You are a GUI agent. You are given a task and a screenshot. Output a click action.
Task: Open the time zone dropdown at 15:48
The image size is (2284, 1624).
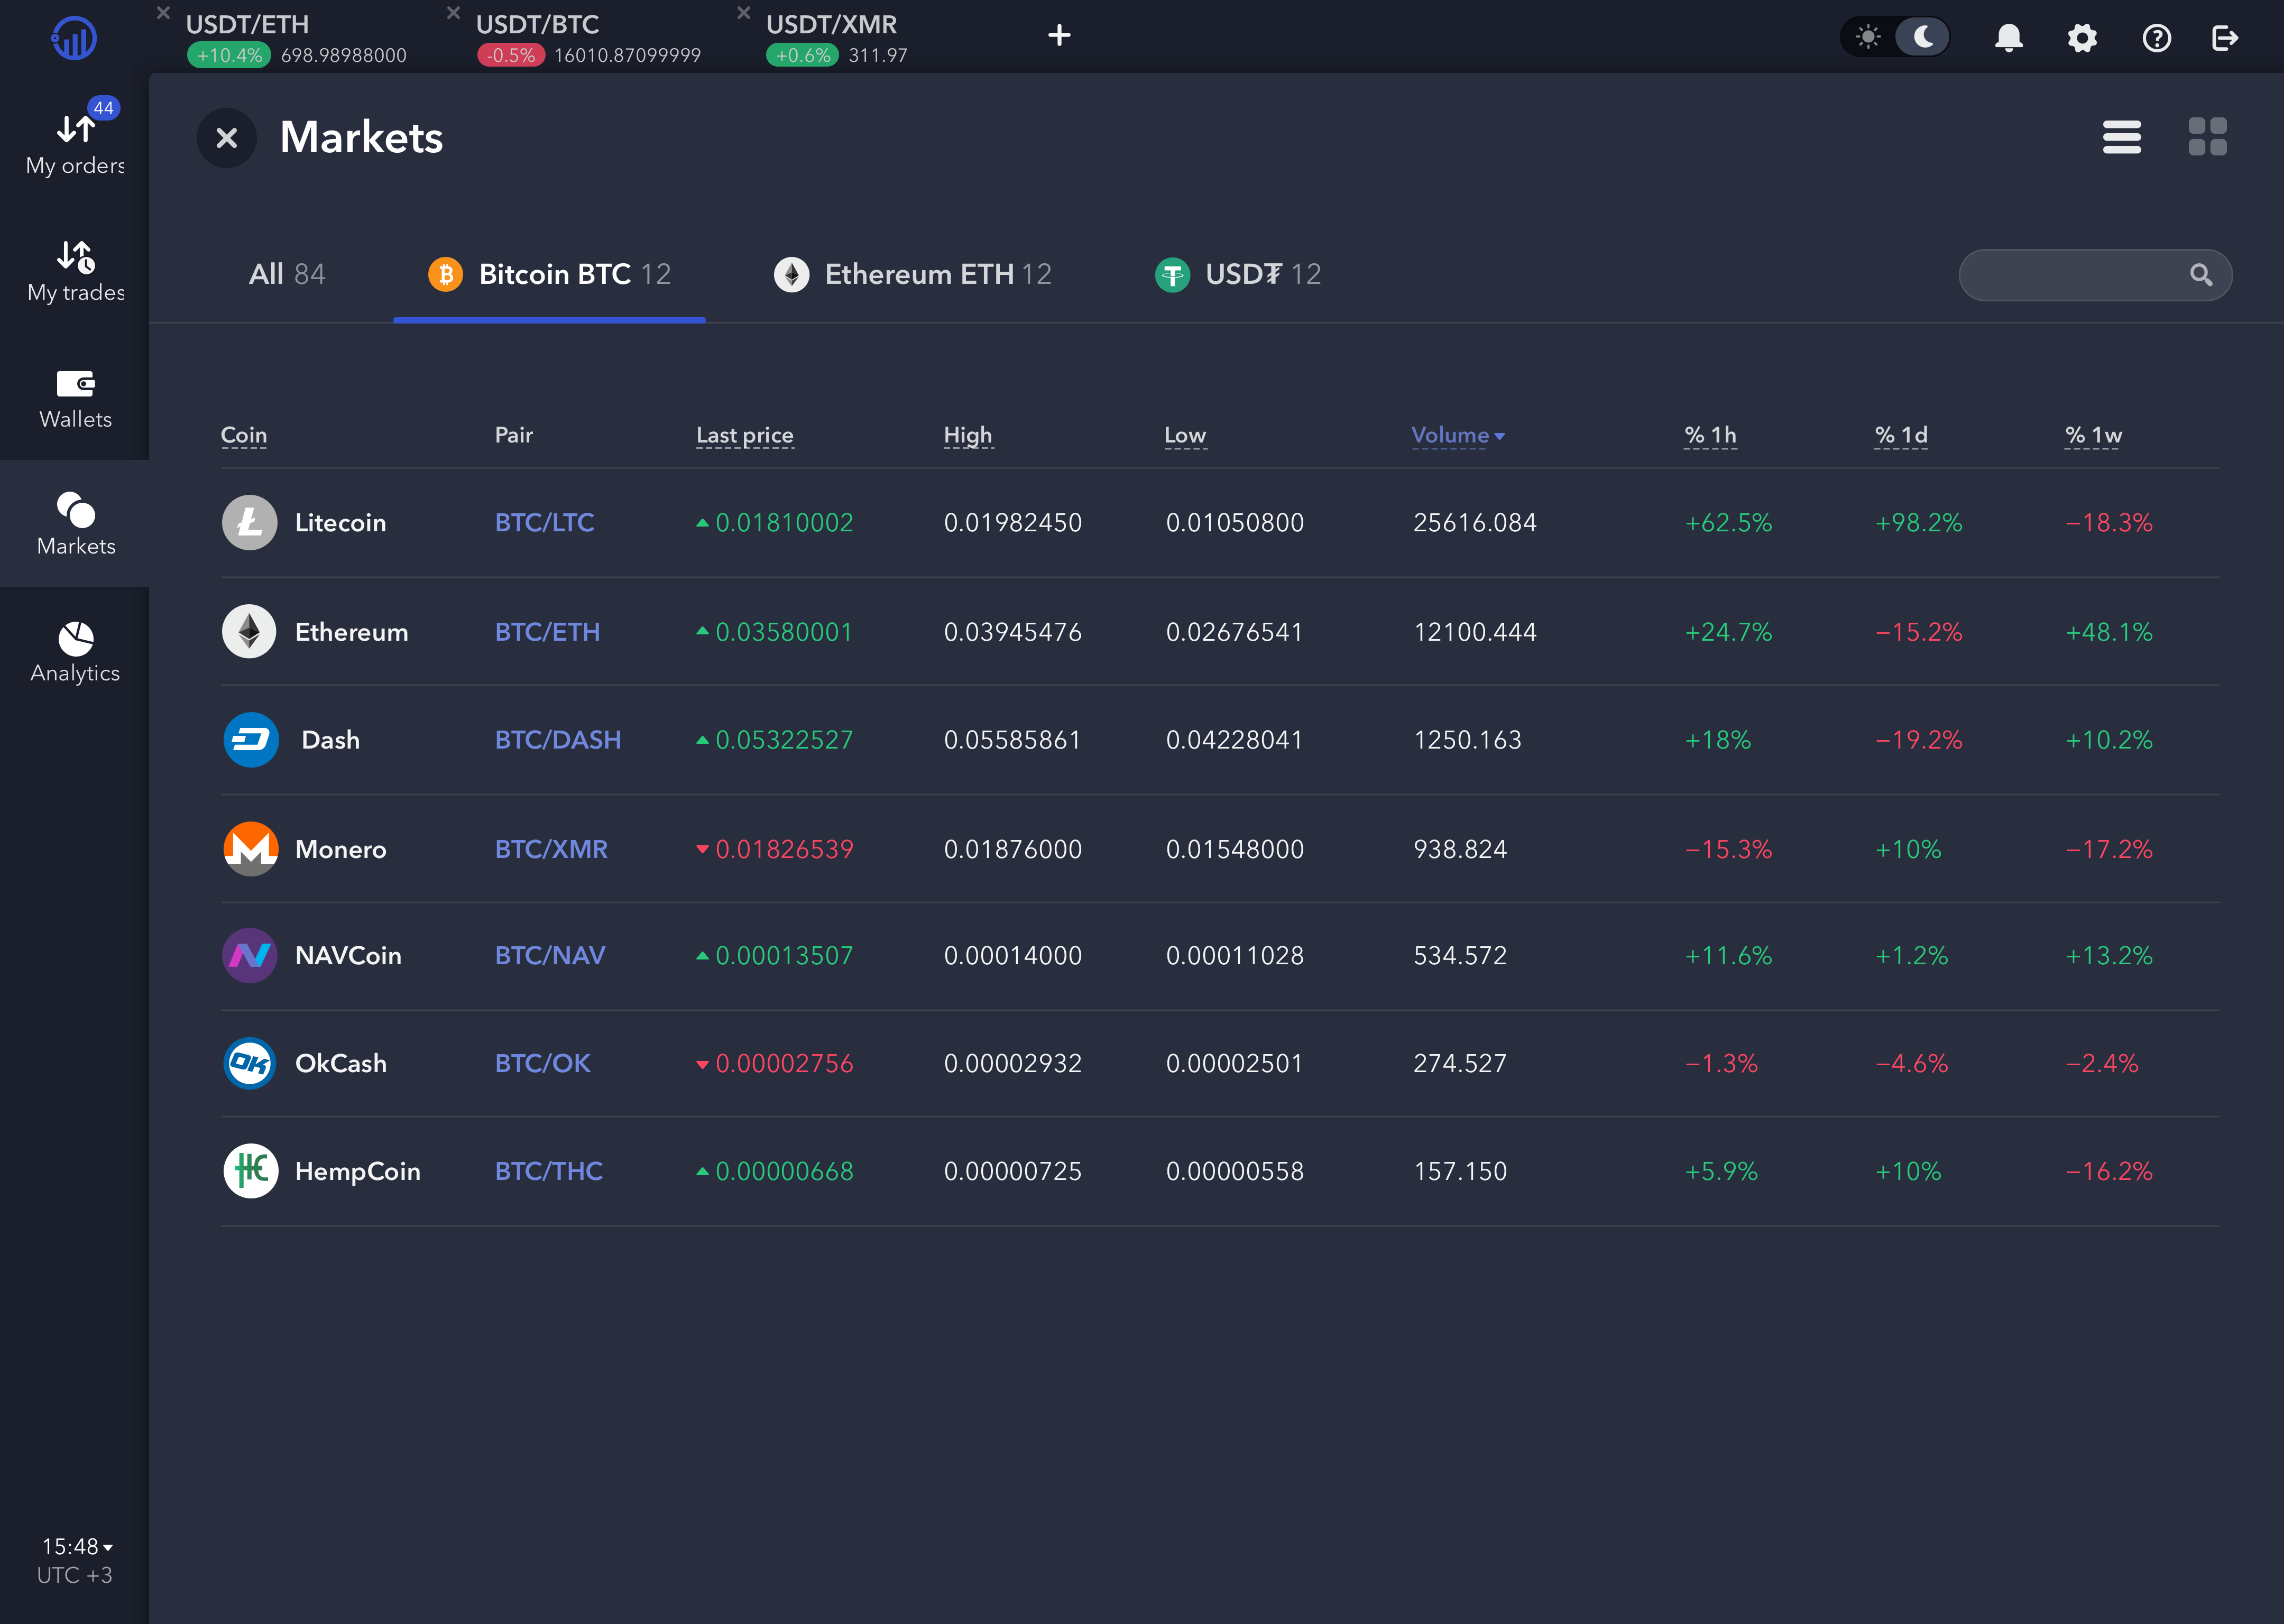[x=77, y=1547]
